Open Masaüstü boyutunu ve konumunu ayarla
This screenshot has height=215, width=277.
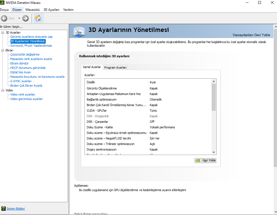point(37,77)
